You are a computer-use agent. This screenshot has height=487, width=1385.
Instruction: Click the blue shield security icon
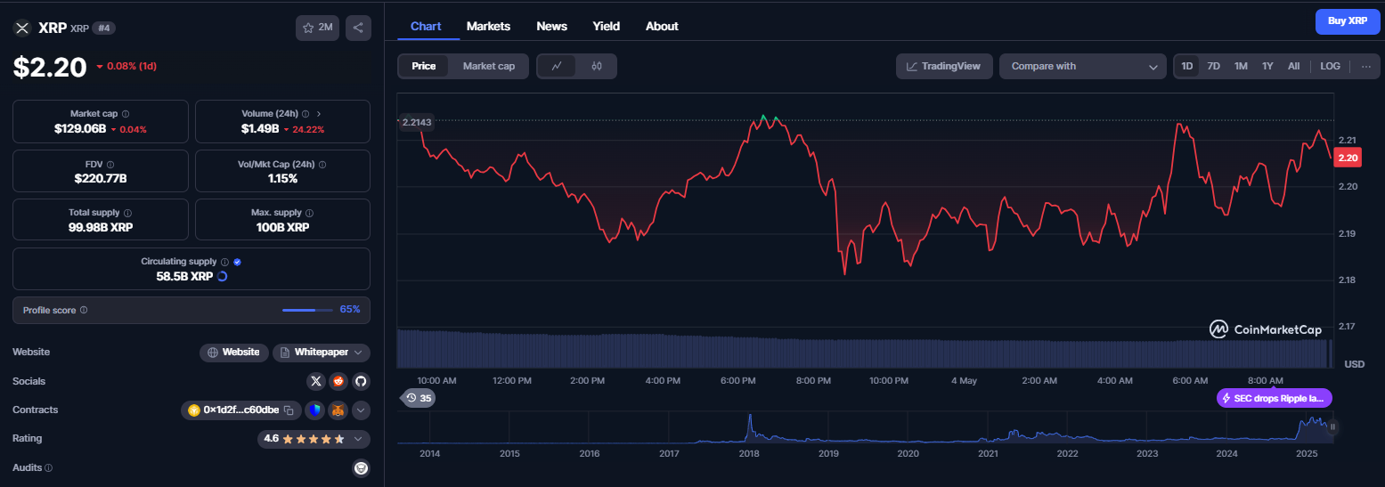click(x=314, y=410)
